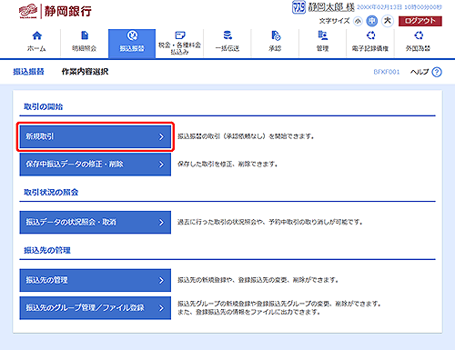The height and width of the screenshot is (350, 455).
Task: Set font size to medium (中)
Action: pos(371,21)
